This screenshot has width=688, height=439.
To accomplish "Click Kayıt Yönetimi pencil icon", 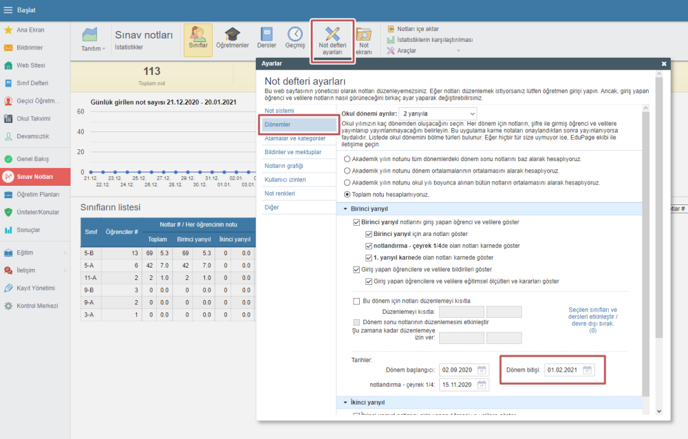I will [8, 288].
